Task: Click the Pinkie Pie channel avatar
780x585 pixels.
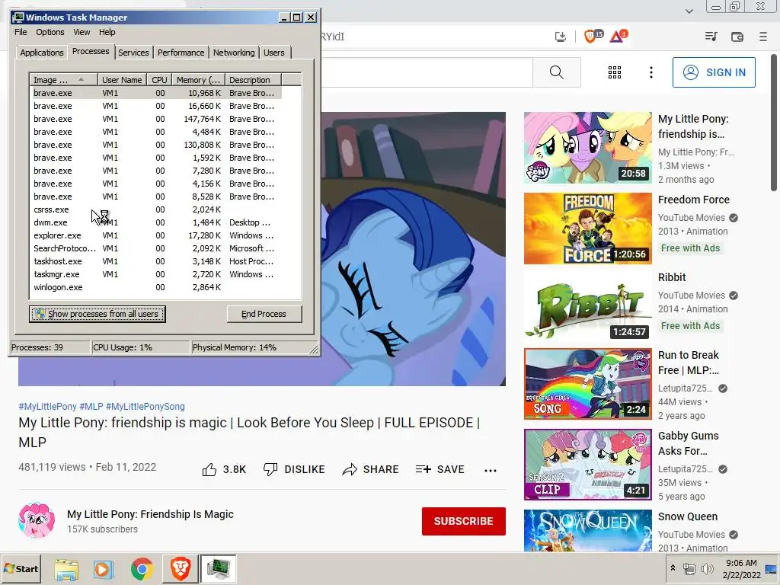Action: coord(37,520)
